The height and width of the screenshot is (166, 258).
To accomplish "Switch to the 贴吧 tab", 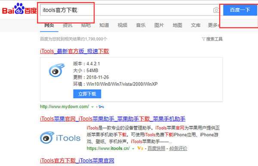I will (86, 25).
